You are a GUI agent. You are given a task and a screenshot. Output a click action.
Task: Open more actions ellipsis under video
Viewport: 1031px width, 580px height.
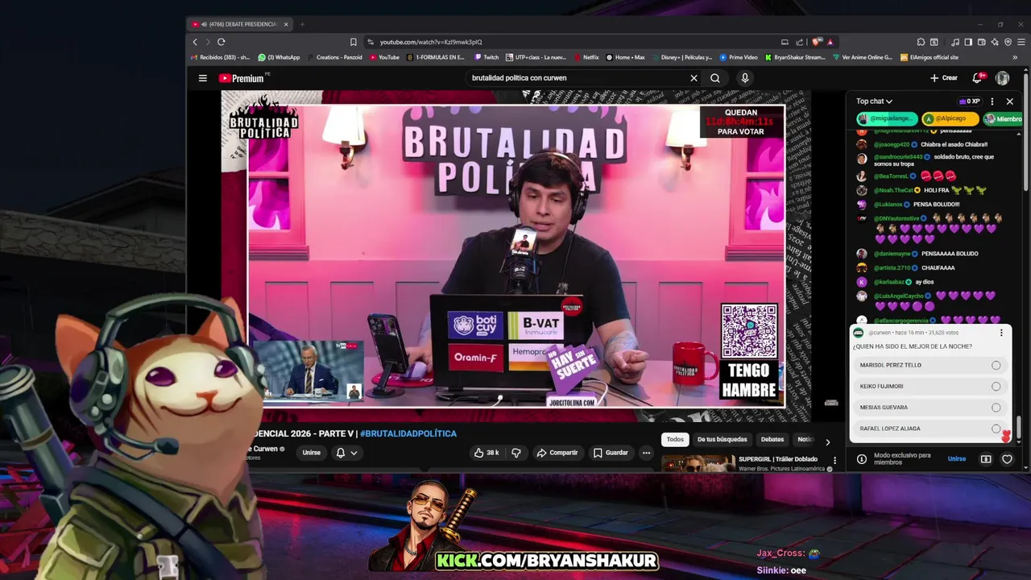(646, 453)
